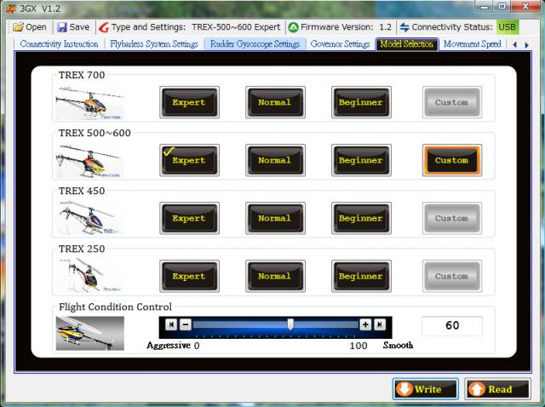Close the 3GX V1.2 window
Screen dimensions: 545x407
pos(526,6)
